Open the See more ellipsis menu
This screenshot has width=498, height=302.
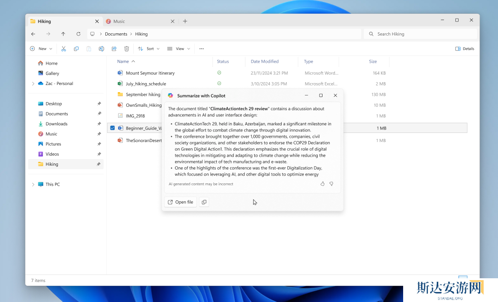(x=202, y=48)
